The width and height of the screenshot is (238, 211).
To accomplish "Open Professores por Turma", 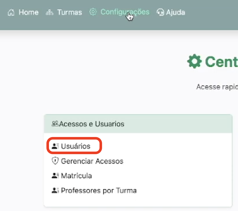I will (x=98, y=190).
